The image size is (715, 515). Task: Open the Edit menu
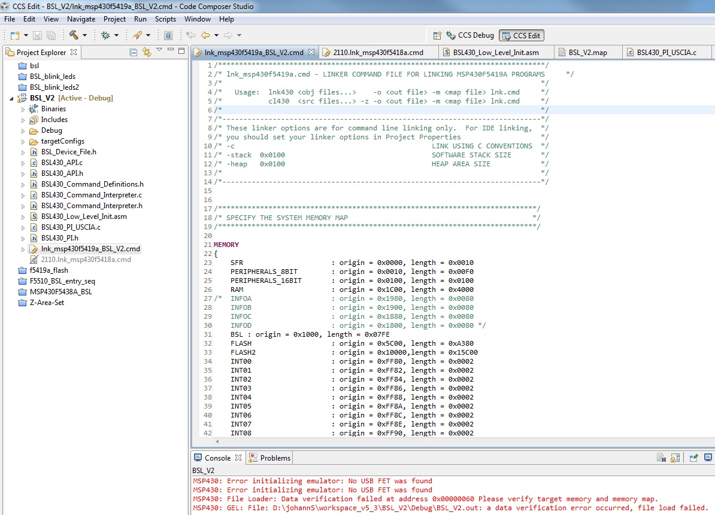click(x=29, y=19)
